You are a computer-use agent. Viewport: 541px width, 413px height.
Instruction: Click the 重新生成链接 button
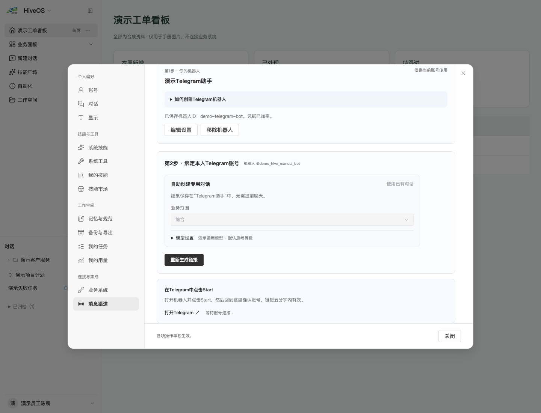click(184, 260)
